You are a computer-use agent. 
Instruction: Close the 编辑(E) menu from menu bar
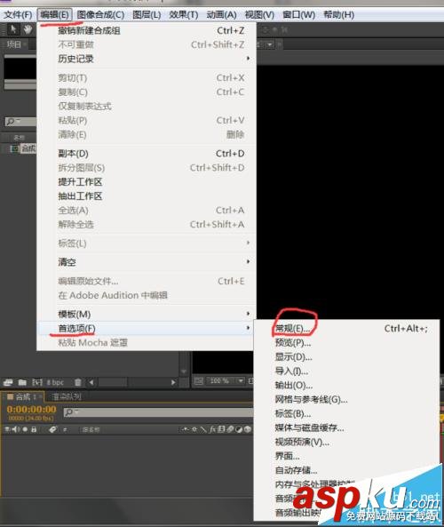[x=54, y=15]
